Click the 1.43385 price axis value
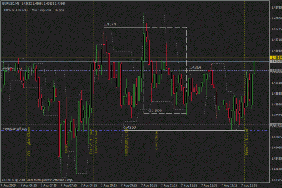The image size is (282, 188). pyautogui.click(x=277, y=180)
